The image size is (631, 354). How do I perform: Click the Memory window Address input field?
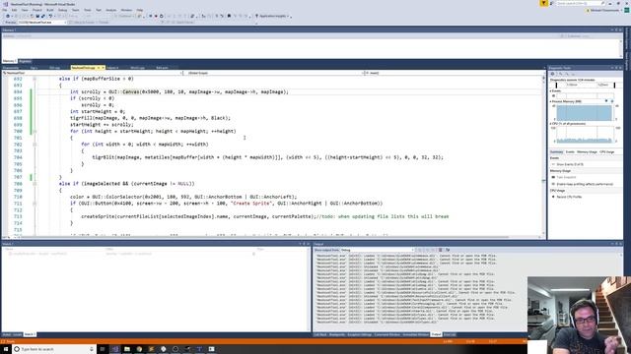pos(282,36)
